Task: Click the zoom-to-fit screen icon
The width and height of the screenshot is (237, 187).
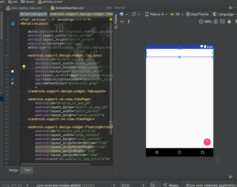Action: coord(222,21)
